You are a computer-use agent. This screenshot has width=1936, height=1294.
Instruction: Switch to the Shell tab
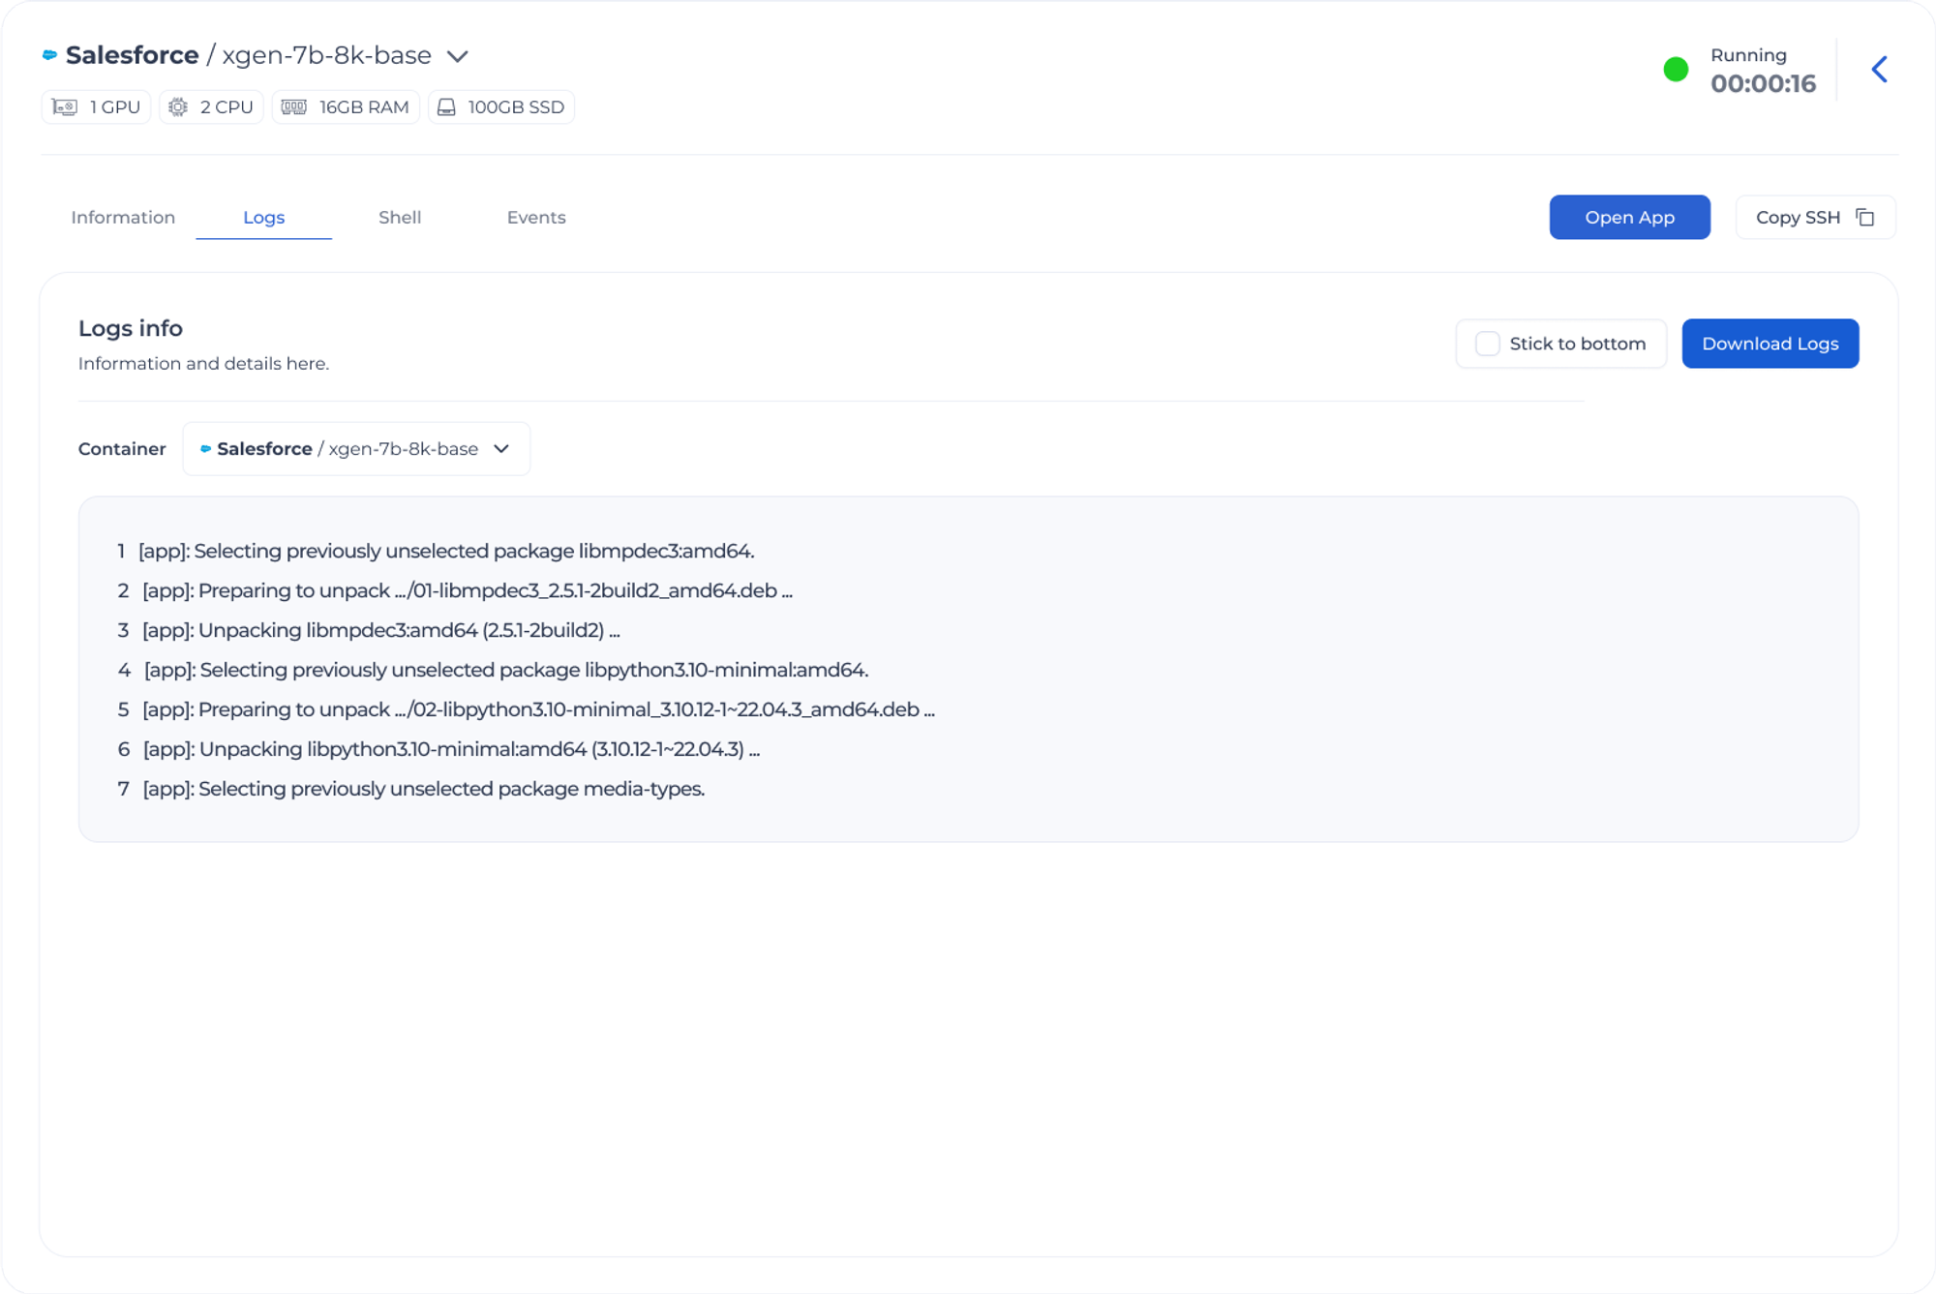[x=400, y=218]
